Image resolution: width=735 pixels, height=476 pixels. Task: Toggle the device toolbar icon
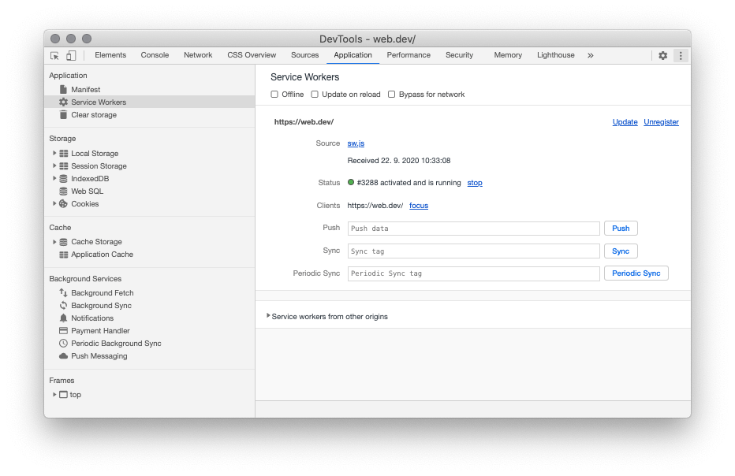[x=71, y=56]
